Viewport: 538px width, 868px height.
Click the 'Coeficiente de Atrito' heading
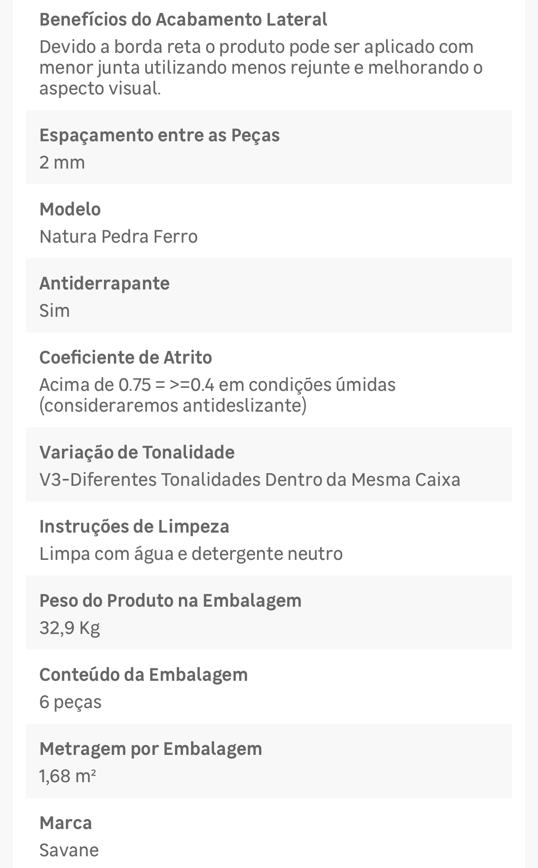coord(126,358)
